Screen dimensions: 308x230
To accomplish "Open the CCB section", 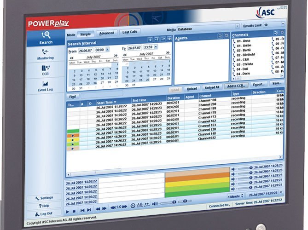I will pos(46,70).
